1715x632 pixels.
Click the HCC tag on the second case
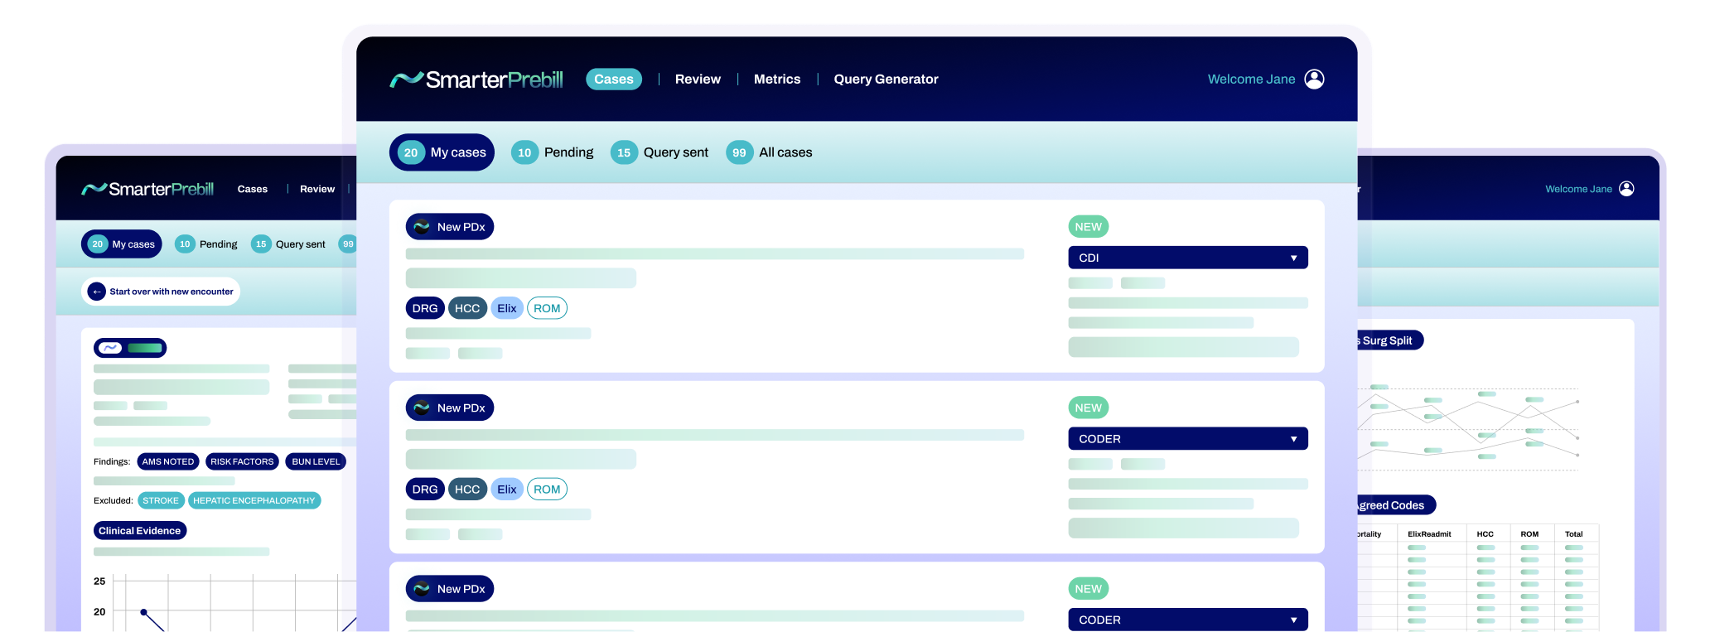[x=467, y=490]
